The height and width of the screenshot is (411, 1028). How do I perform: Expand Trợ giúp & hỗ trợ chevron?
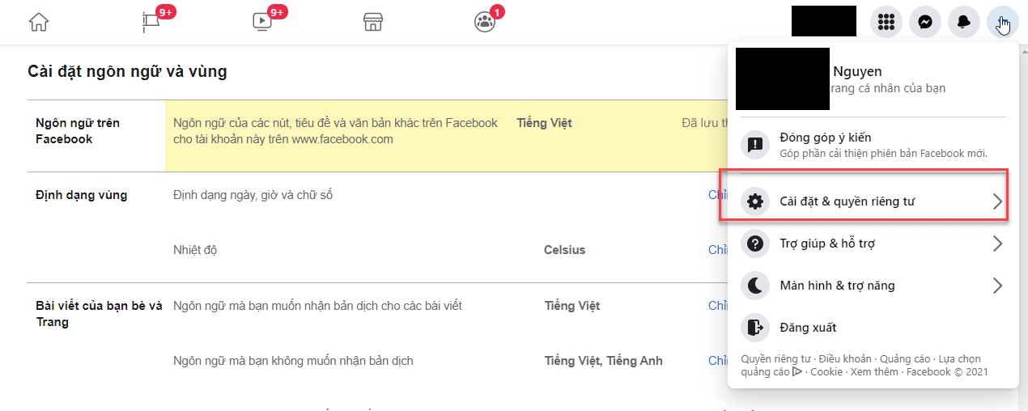coord(997,244)
